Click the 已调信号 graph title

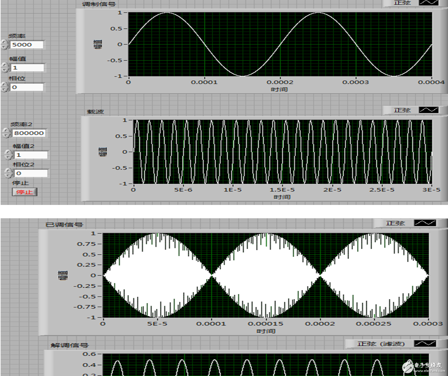tap(64, 224)
